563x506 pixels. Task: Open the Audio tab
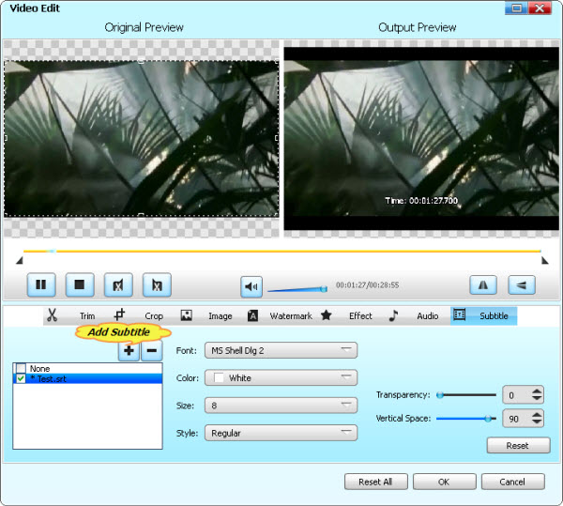pos(428,316)
